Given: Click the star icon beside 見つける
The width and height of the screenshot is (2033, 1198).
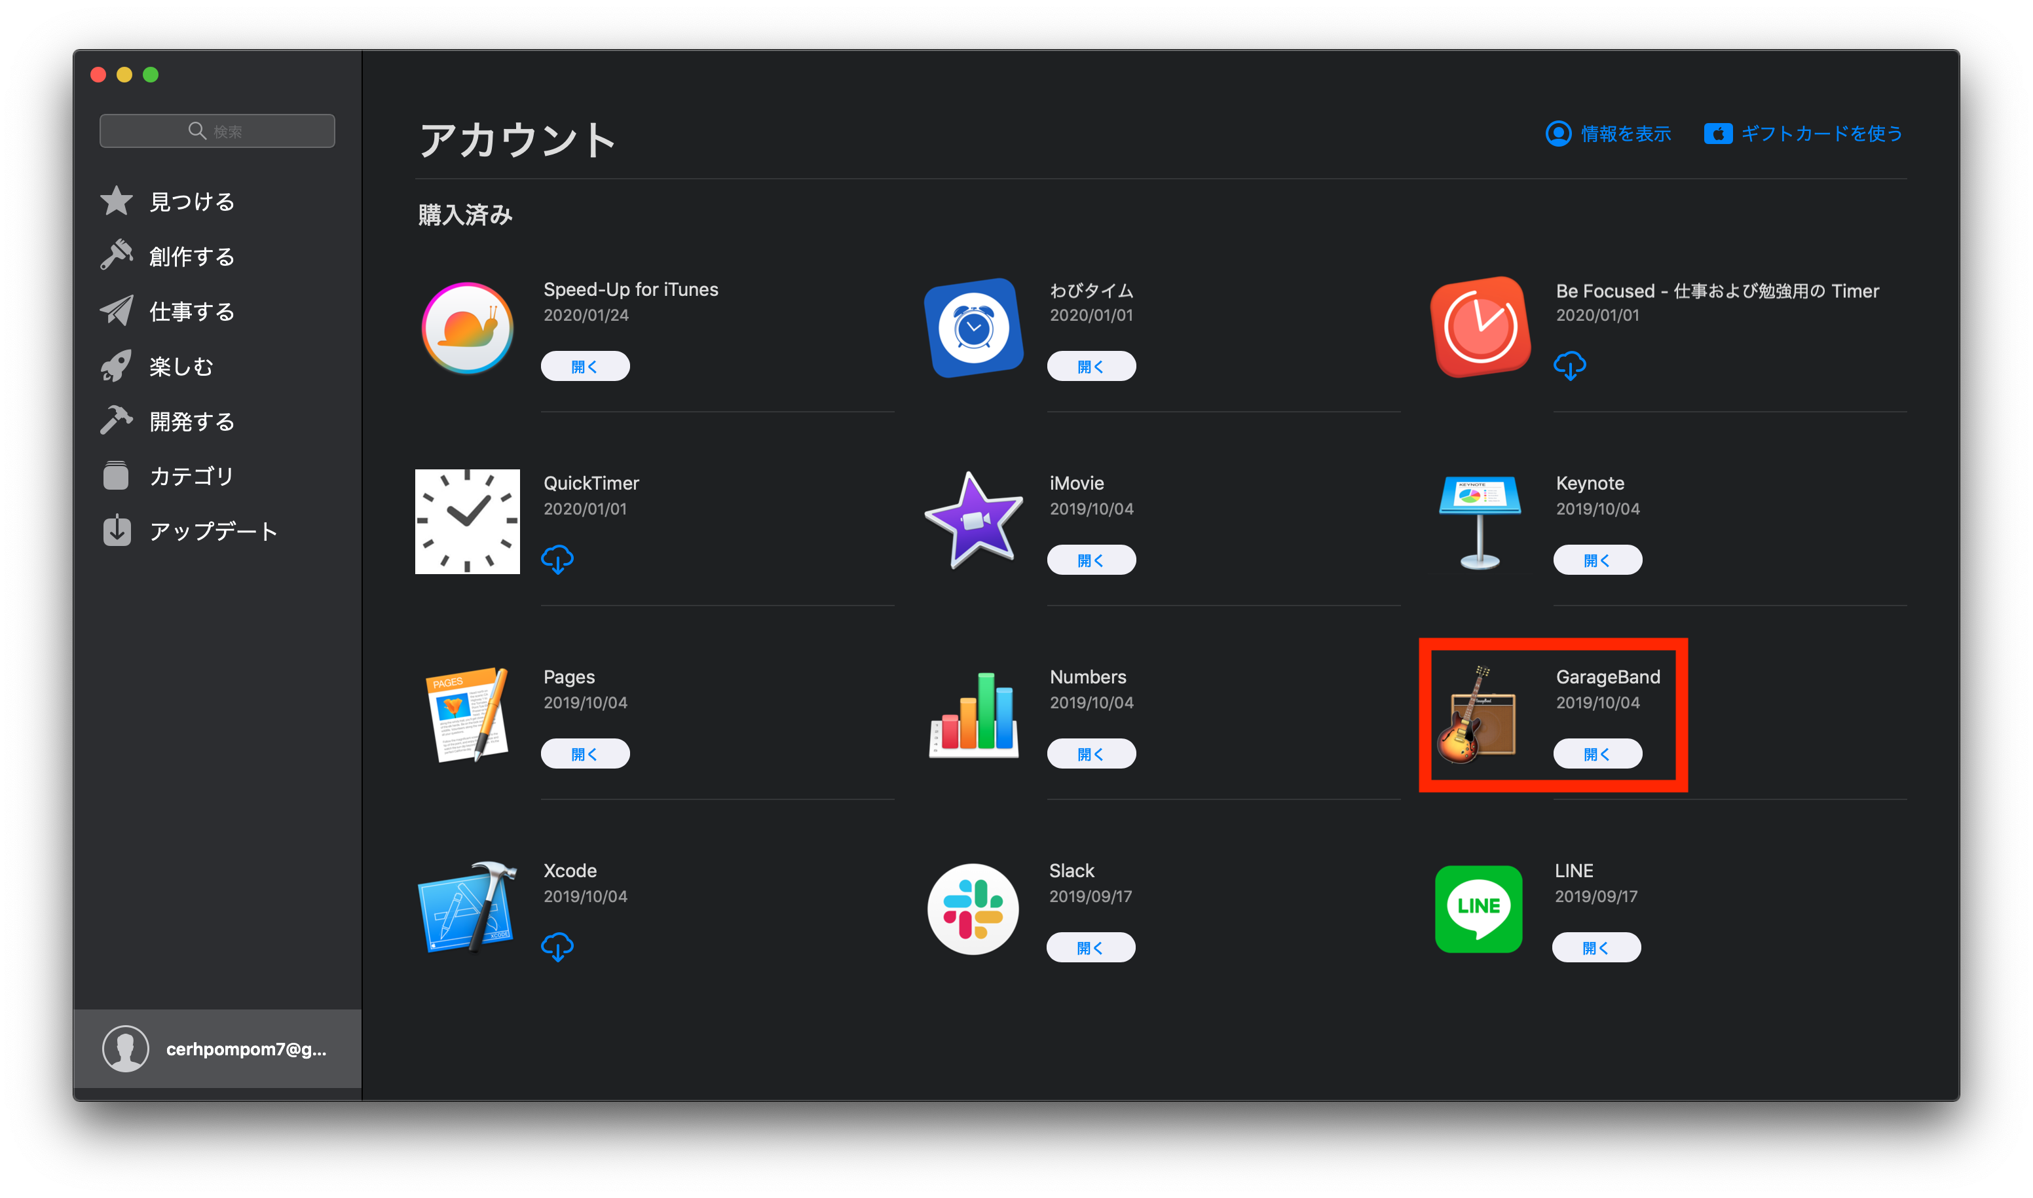Looking at the screenshot, I should [x=117, y=201].
